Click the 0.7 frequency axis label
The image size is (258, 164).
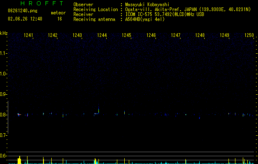coord(3,135)
